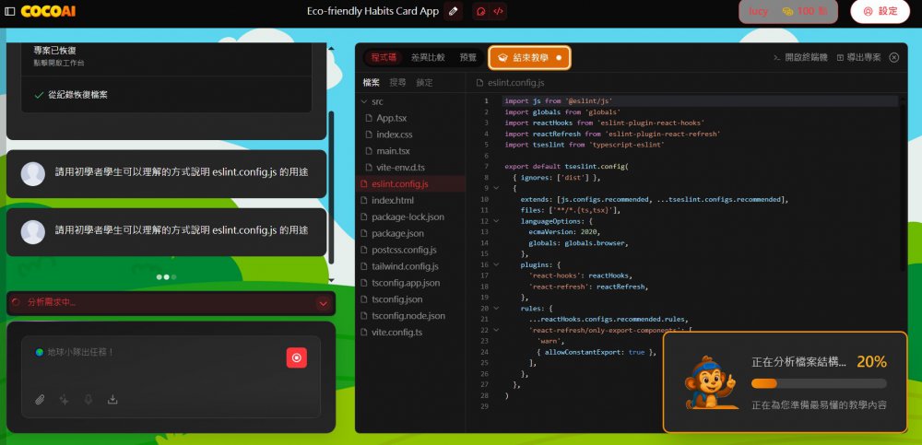Screen dimensions: 922x445
Task: Click the download icon in chat box
Action: point(112,399)
